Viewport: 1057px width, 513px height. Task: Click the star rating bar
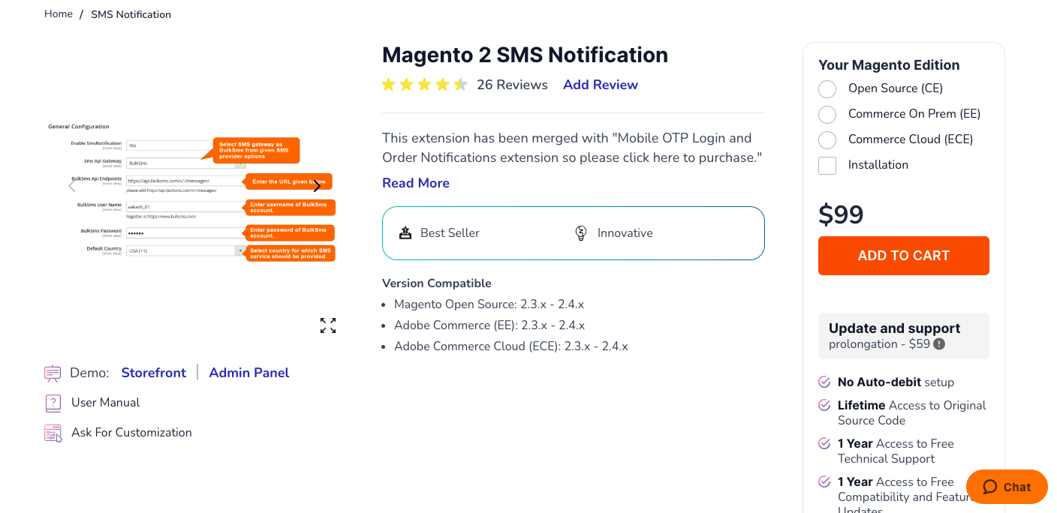click(425, 85)
